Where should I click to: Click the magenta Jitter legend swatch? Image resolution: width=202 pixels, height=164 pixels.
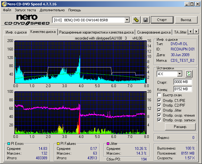tap(108, 144)
